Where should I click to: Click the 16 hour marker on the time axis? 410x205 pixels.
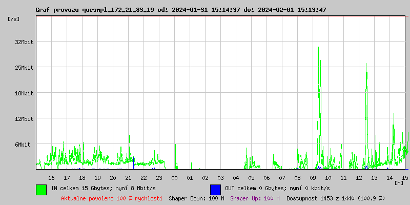click(x=51, y=177)
